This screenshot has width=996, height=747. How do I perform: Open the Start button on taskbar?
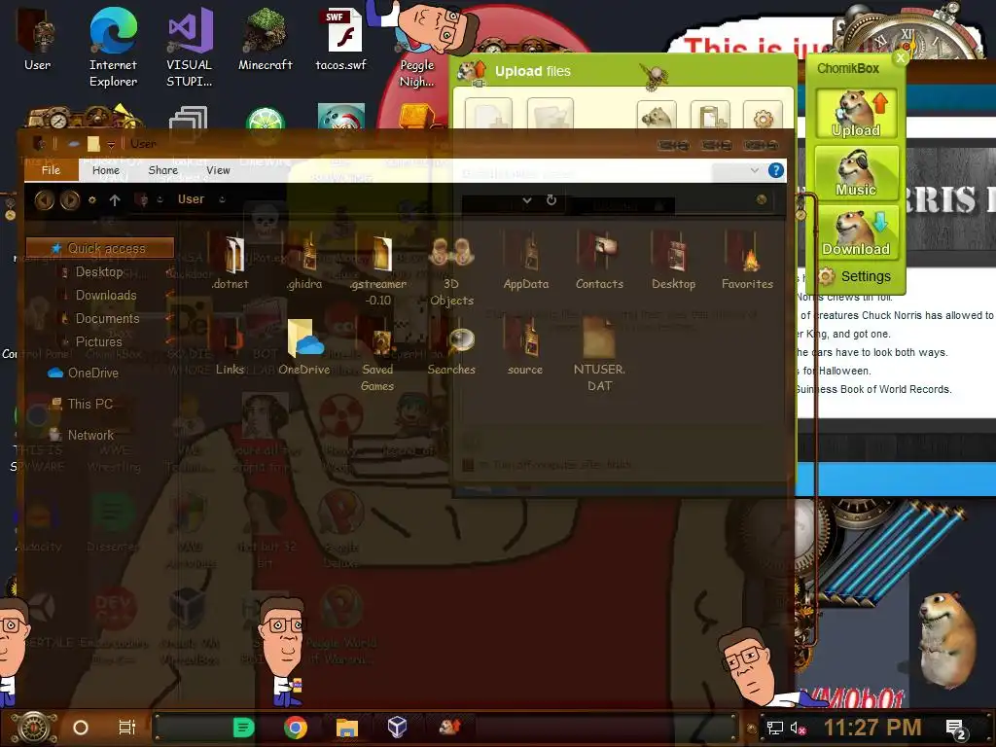pyautogui.click(x=34, y=728)
